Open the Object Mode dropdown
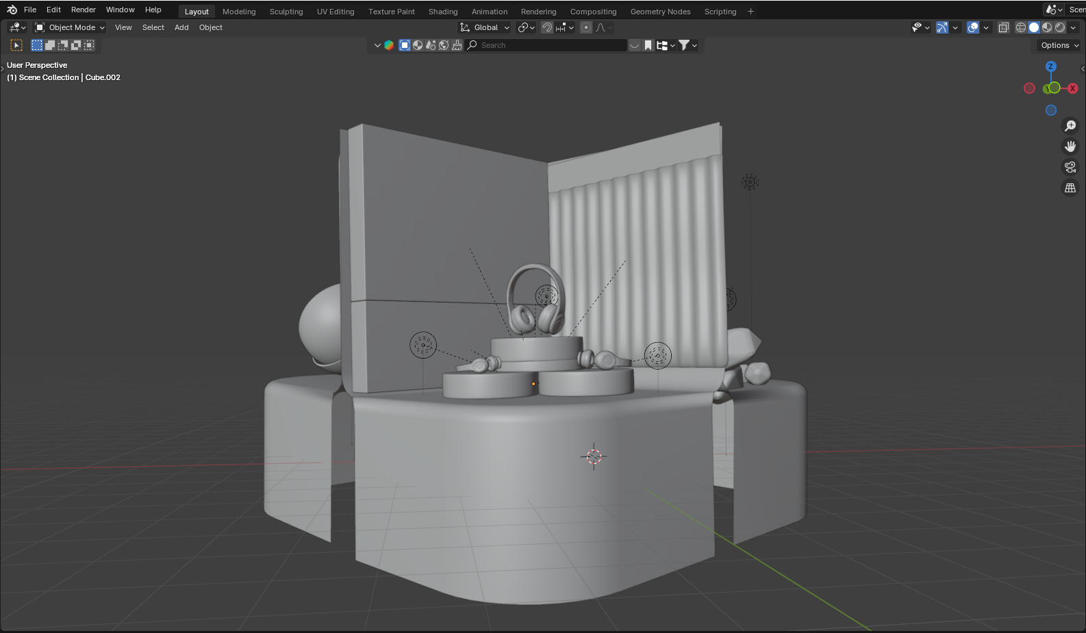This screenshot has height=633, width=1086. [70, 27]
